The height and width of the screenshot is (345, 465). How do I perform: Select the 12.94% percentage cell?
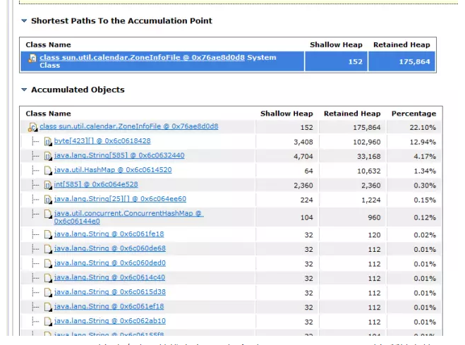423,142
